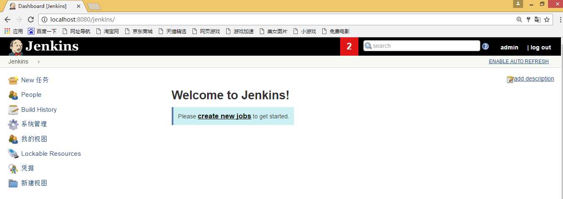Open the 网页游戏 bookmark
The height and width of the screenshot is (199, 563).
click(x=206, y=31)
